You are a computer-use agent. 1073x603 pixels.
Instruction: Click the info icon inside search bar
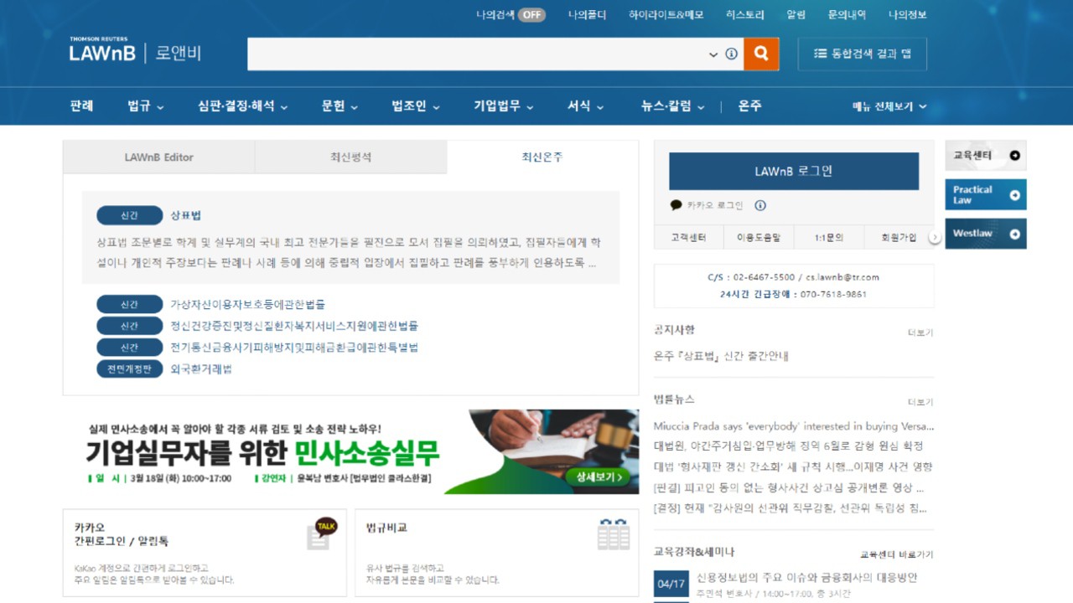731,54
